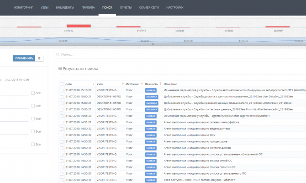Image resolution: width=306 pixels, height=183 pixels.
Task: Click DESKTOP-61H57IO node in second row
Action: tap(109, 97)
